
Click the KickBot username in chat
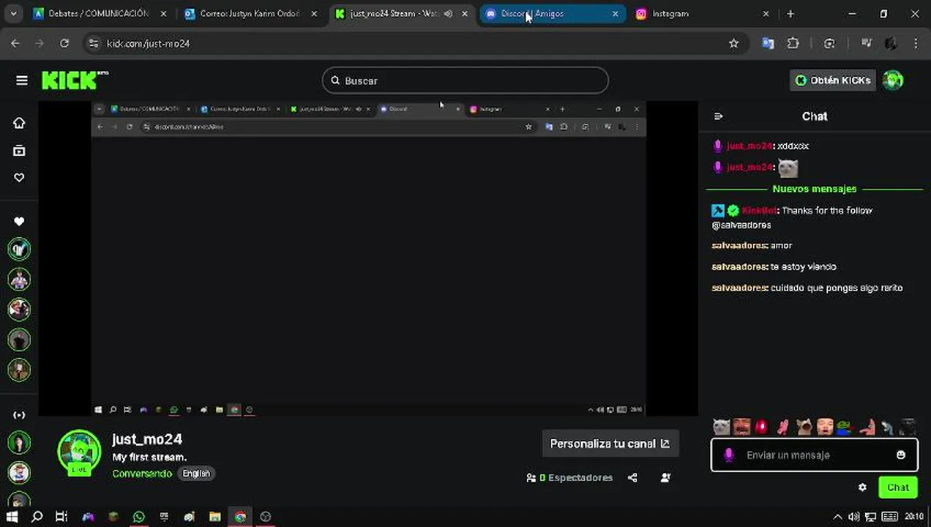point(760,211)
